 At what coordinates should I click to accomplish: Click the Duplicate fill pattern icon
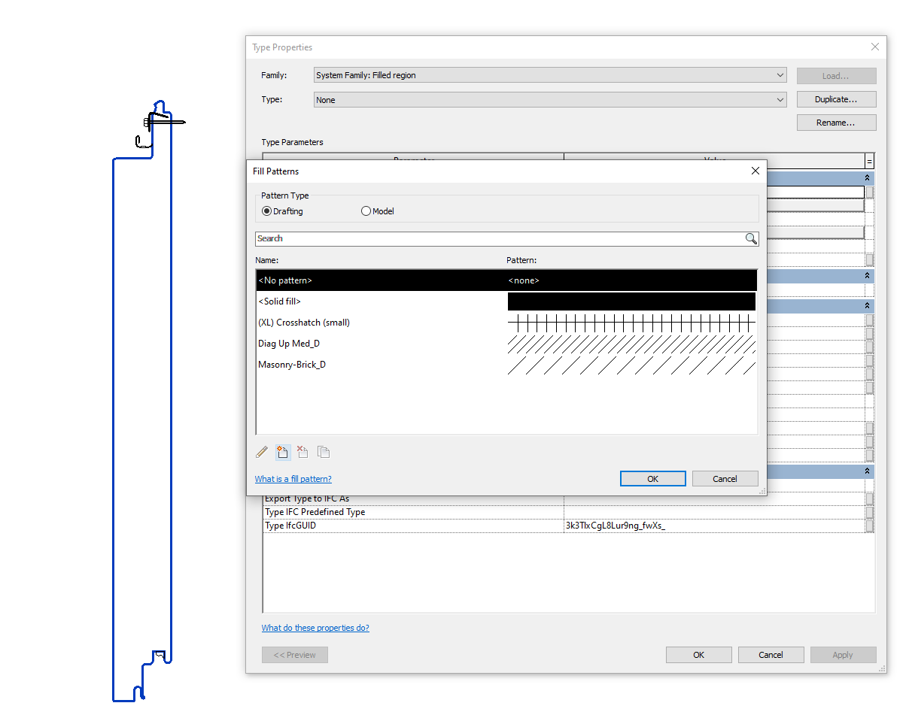pos(324,452)
